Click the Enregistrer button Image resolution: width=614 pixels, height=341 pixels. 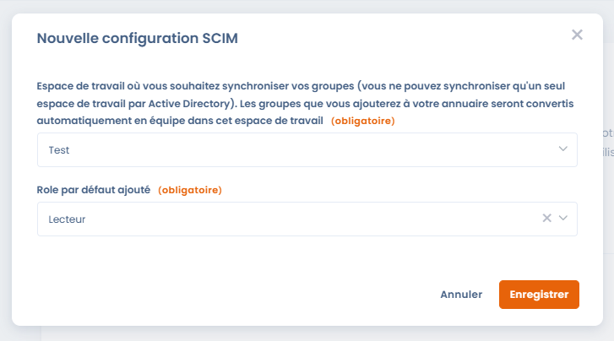coord(539,295)
